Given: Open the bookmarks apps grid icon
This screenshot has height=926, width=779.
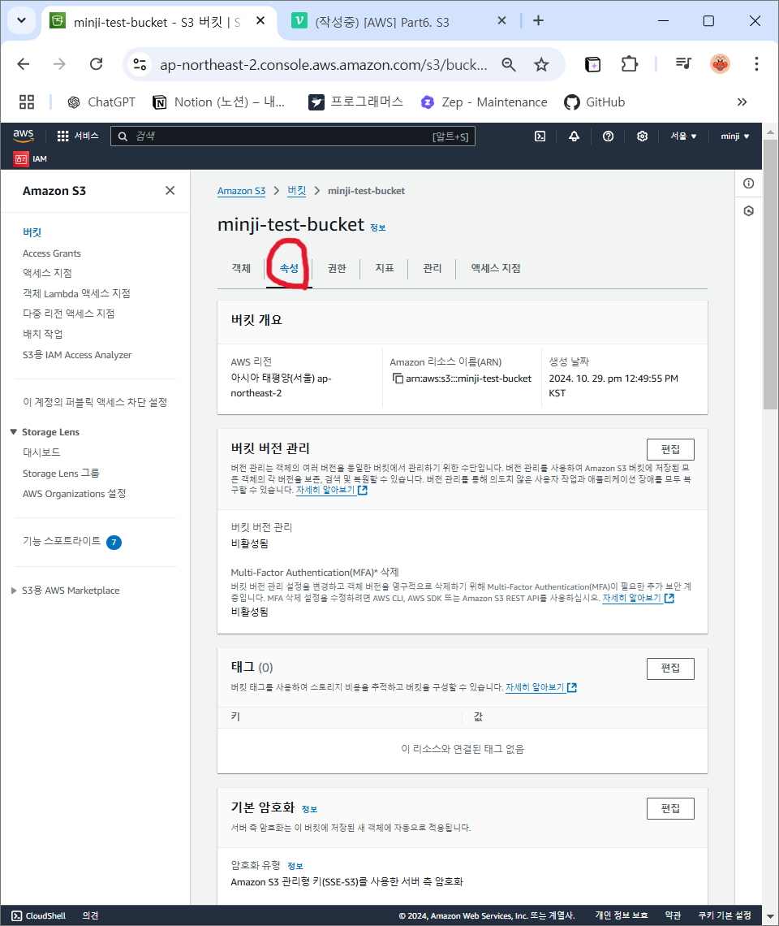Looking at the screenshot, I should [27, 102].
